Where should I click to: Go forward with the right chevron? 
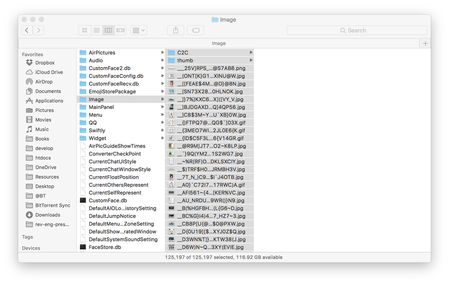tap(38, 30)
